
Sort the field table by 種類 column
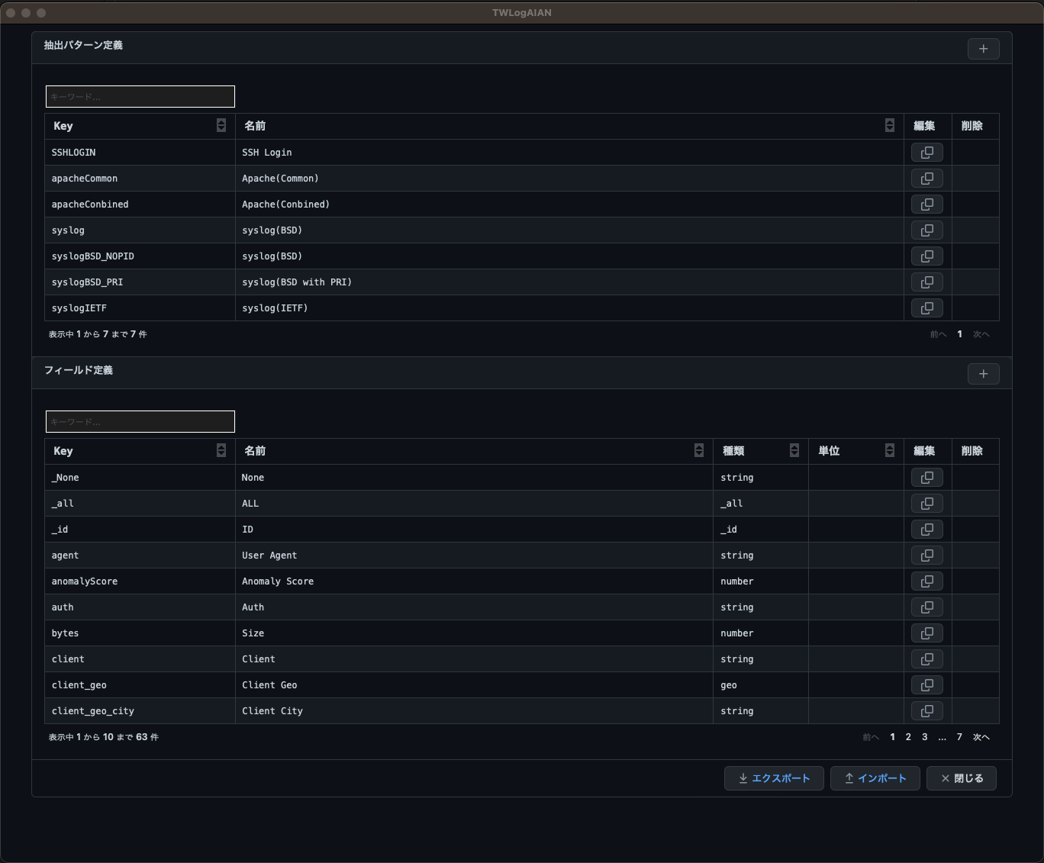click(x=794, y=451)
